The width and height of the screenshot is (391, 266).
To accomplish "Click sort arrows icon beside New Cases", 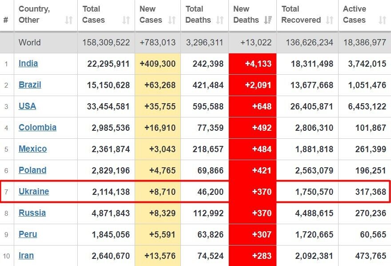I will (172, 20).
